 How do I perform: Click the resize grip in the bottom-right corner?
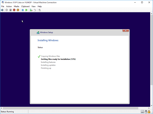pyautogui.click(x=152, y=113)
